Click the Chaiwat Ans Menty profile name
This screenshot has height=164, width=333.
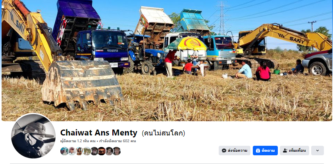(99, 133)
